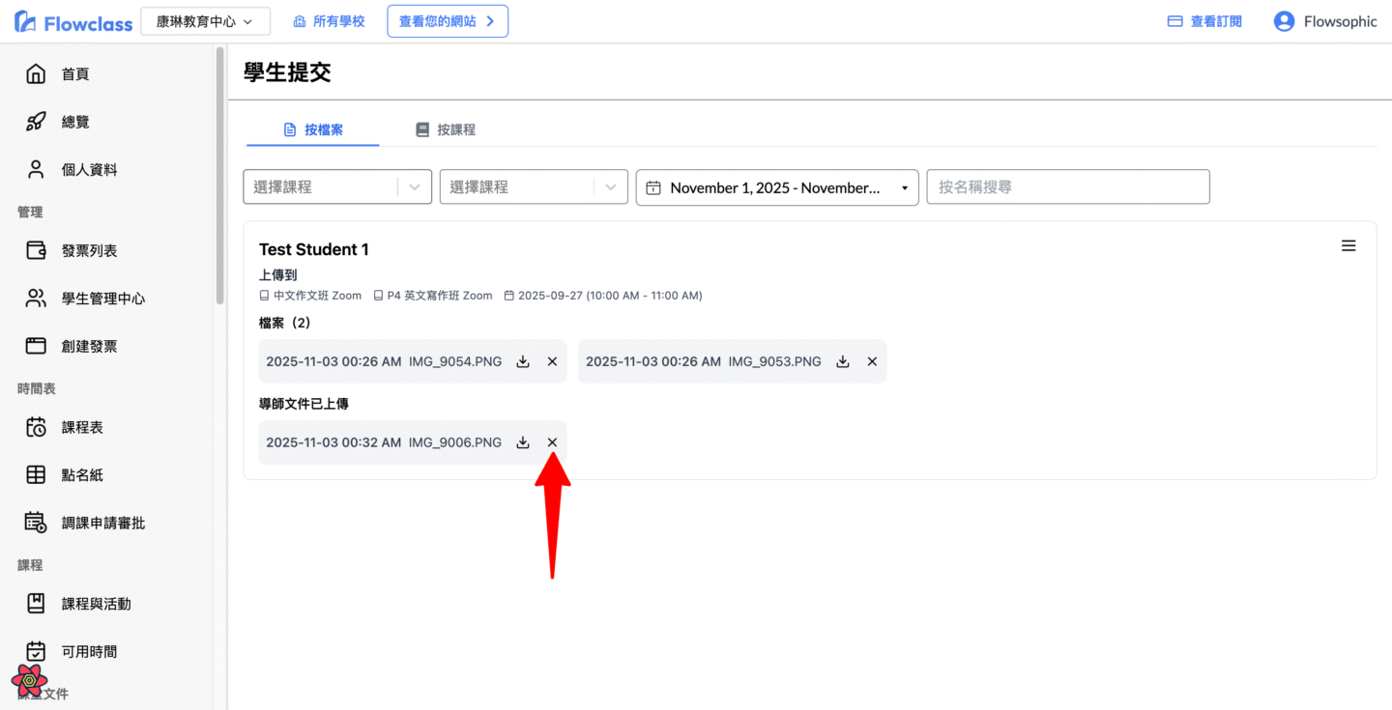Screen dimensions: 1392x710
Task: Delete the IMG_9054.PNG student file
Action: 552,361
